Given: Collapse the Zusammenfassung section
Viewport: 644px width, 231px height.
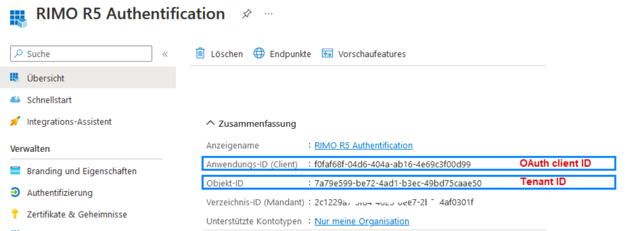Looking at the screenshot, I should tap(211, 123).
